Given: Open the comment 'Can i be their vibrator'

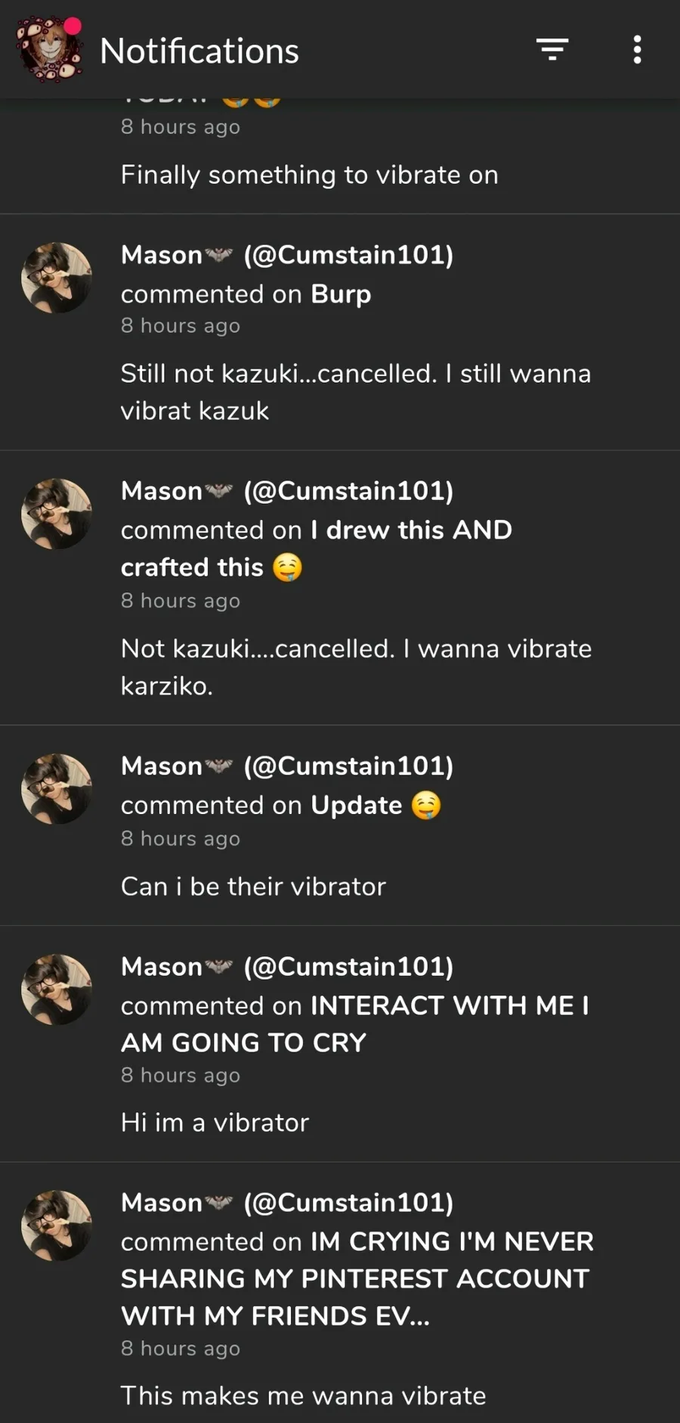Looking at the screenshot, I should tap(253, 887).
